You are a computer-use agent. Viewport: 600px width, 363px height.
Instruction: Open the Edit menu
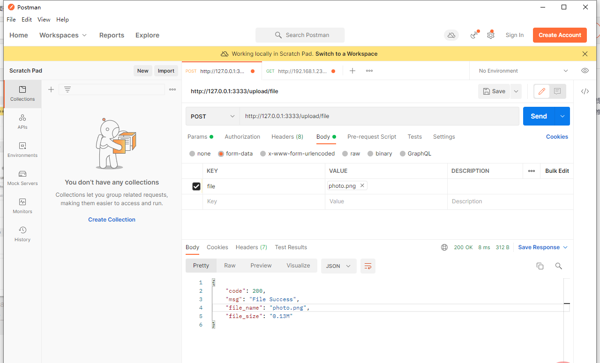(x=27, y=20)
